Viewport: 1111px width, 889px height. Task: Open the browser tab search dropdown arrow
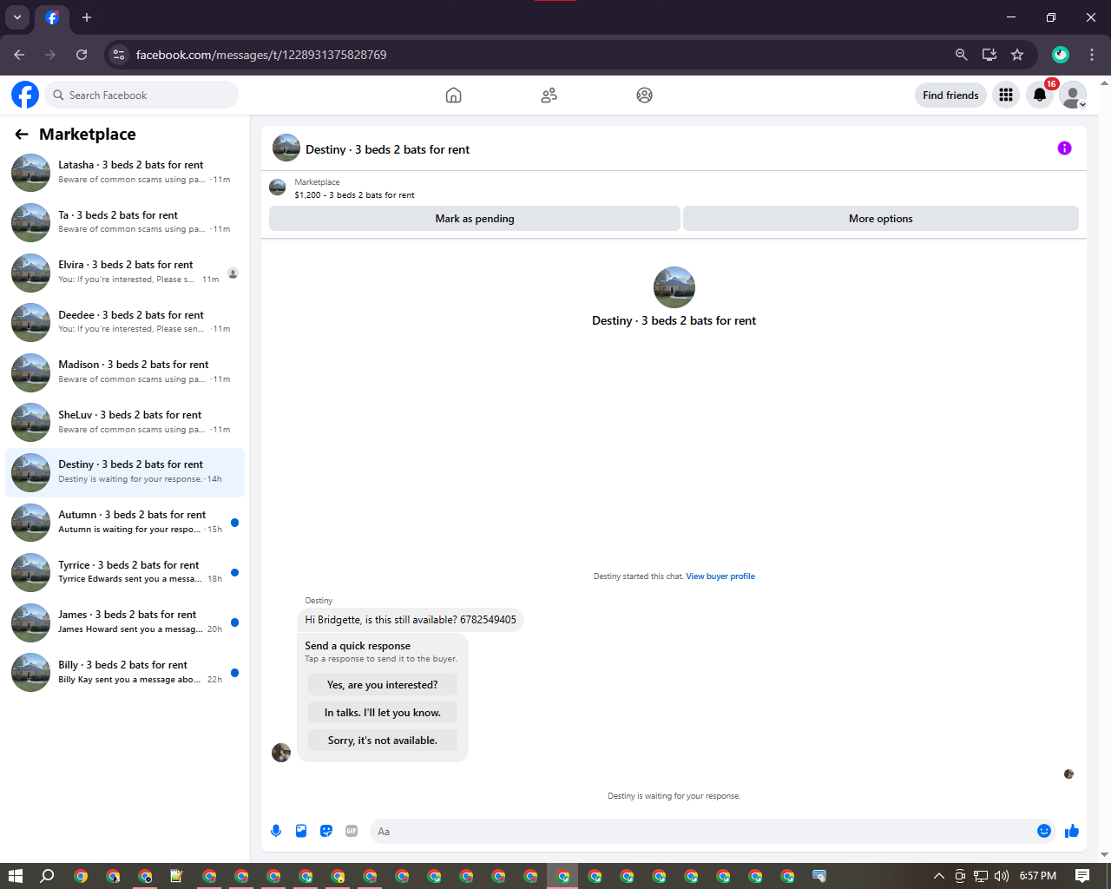coord(17,17)
